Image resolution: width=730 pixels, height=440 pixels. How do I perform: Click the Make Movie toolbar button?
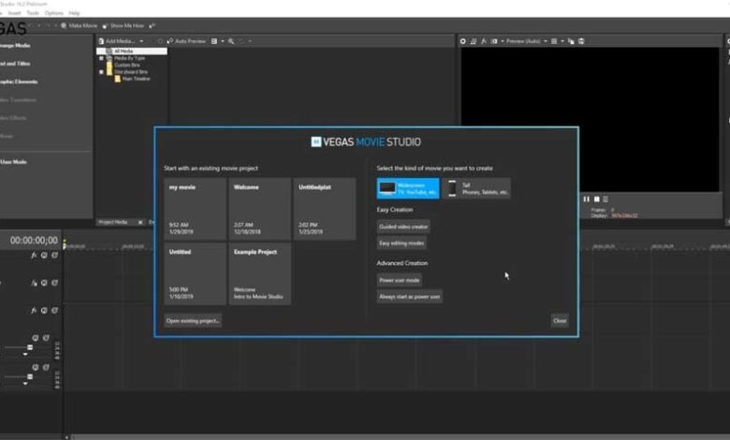tap(80, 25)
